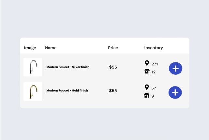This screenshot has width=209, height=140.
Task: Click store count 9 for gold faucet
Action: 153,96
